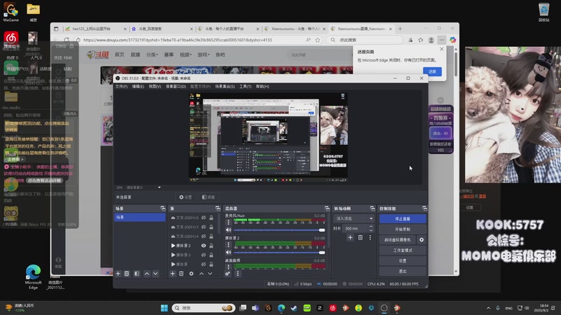Add a new source with the plus icon

click(x=173, y=274)
